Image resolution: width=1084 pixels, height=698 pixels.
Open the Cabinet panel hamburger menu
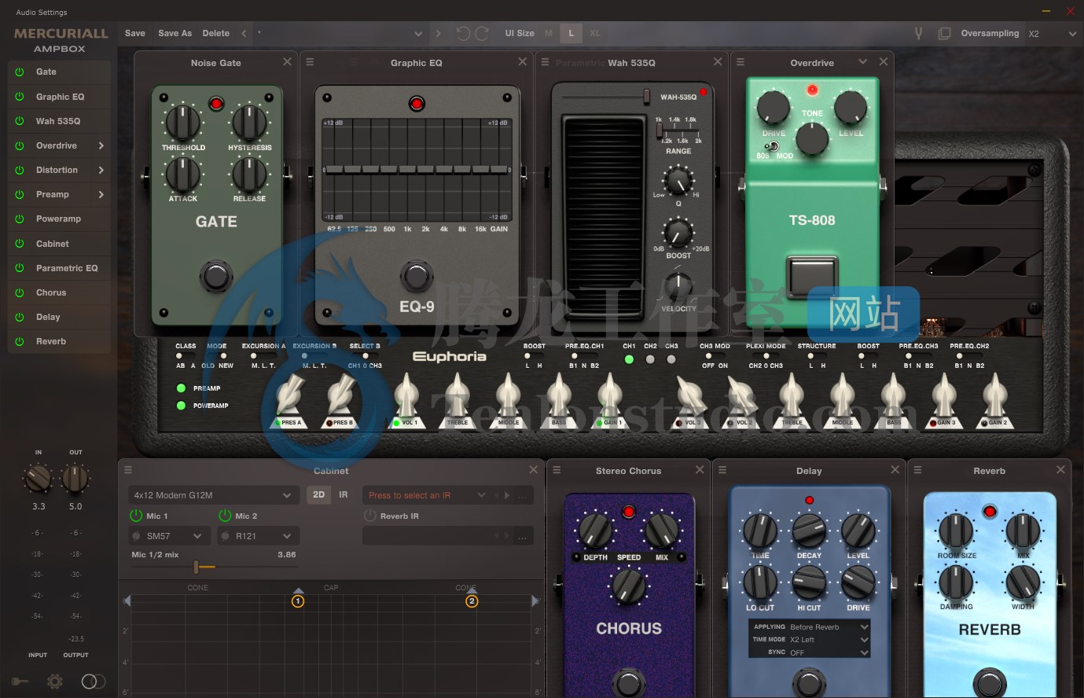(128, 470)
